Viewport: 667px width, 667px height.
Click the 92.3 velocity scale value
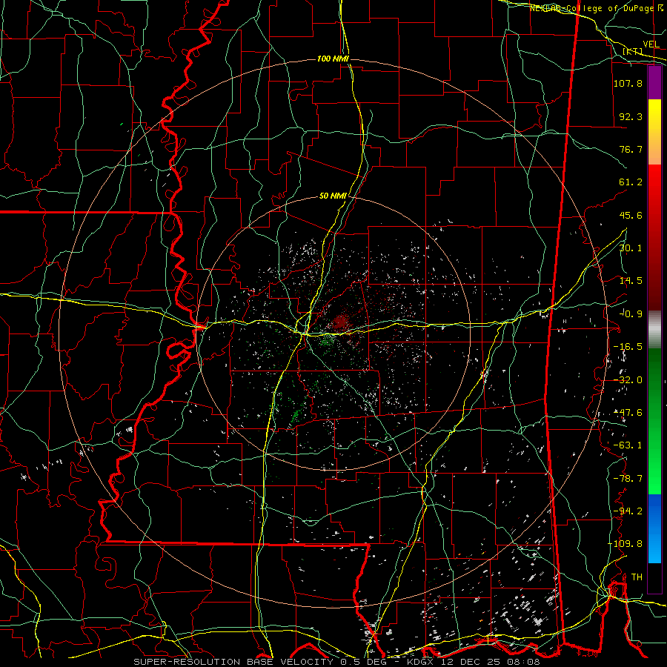tap(631, 116)
